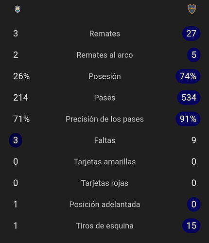The image size is (209, 243).
Task: Click the Remates label
Action: pos(104,34)
